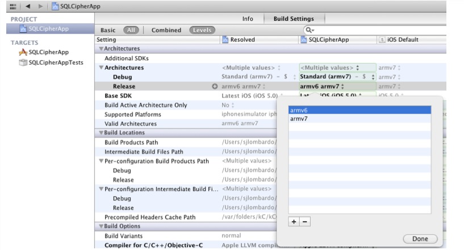Select Precompiled Headers Cache Path setting
This screenshot has height=250, width=464.
click(150, 217)
